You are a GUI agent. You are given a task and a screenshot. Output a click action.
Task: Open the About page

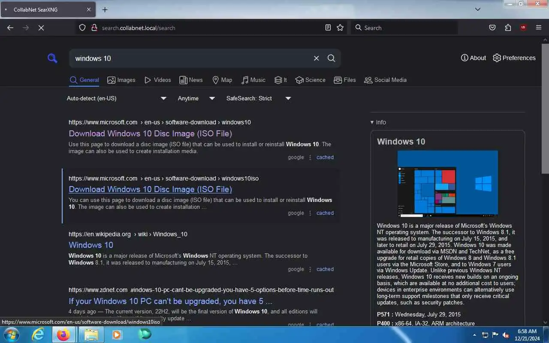tap(473, 58)
